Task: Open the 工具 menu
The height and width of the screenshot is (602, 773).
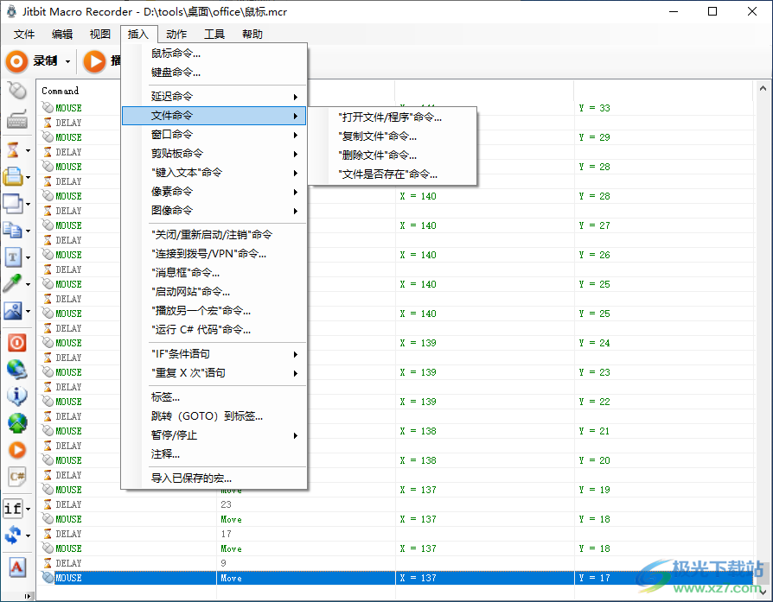Action: 214,34
